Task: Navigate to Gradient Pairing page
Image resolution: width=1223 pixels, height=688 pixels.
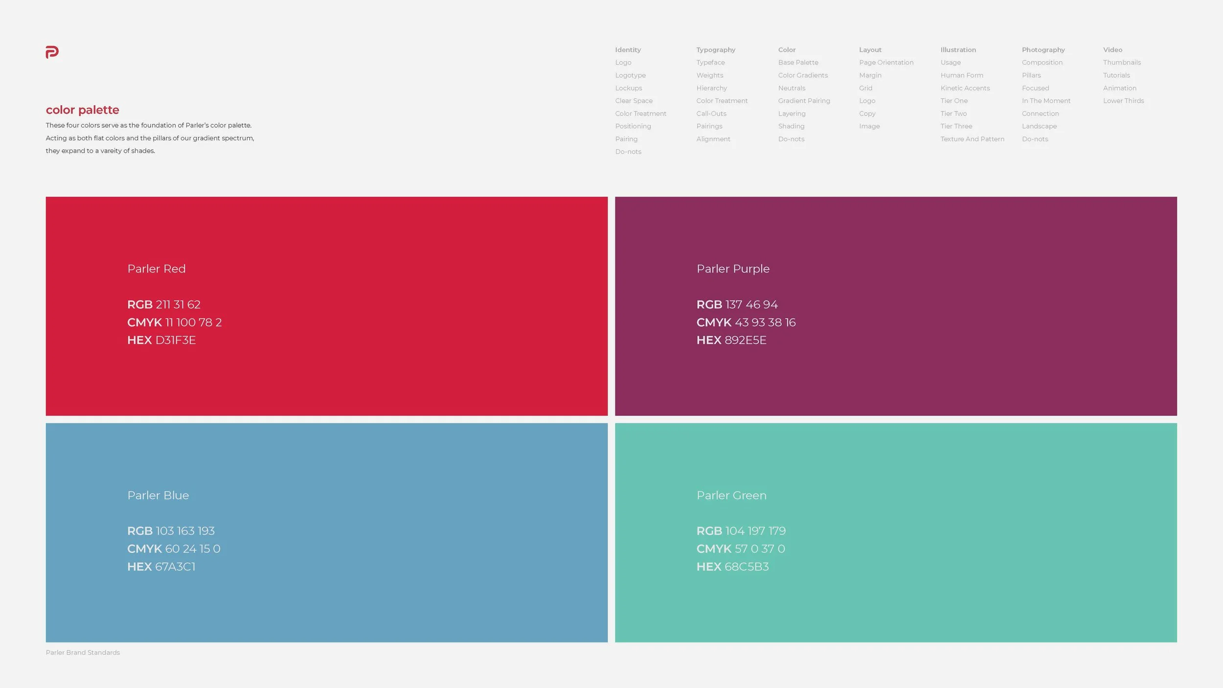Action: tap(804, 101)
